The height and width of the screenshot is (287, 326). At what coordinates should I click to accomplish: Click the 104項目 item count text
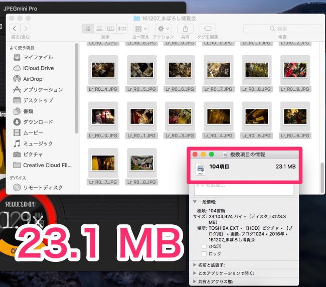click(x=219, y=167)
